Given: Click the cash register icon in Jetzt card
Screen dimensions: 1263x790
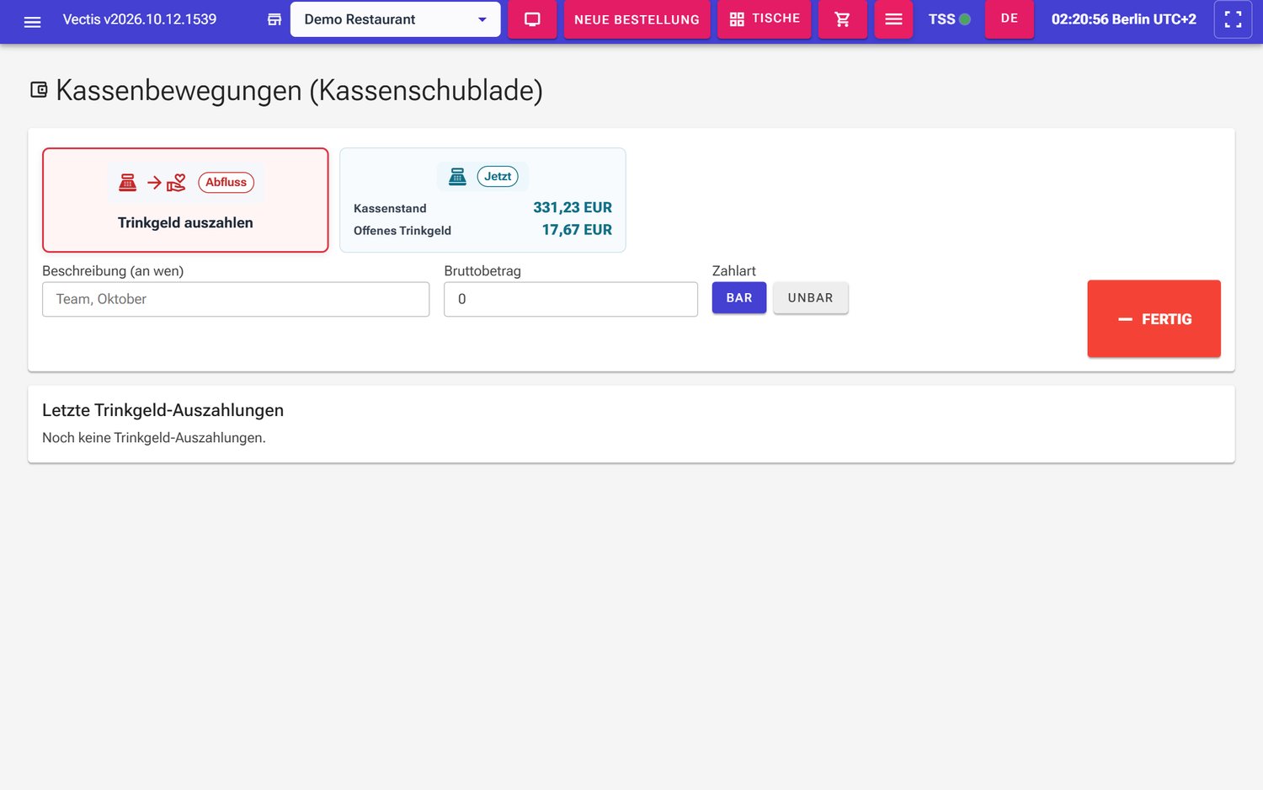Looking at the screenshot, I should coord(457,176).
